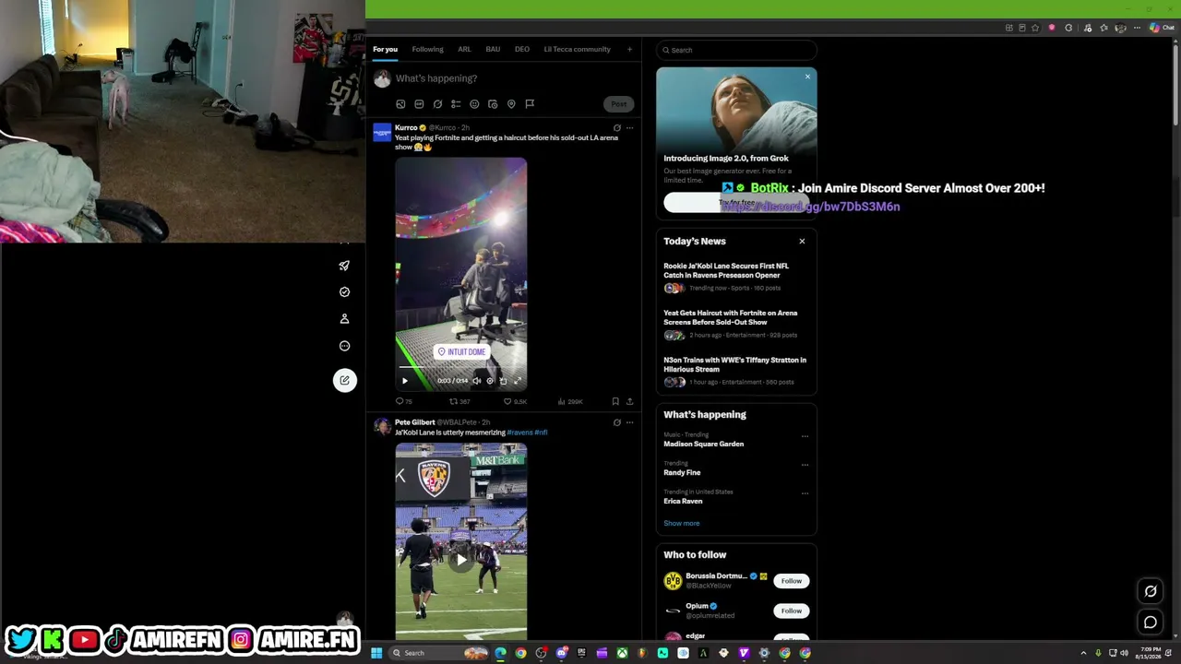Image resolution: width=1181 pixels, height=664 pixels.
Task: Open the Windows Start menu
Action: pos(376,653)
